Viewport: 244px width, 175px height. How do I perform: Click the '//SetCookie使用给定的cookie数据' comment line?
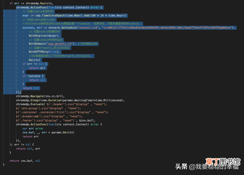click(x=82, y=24)
